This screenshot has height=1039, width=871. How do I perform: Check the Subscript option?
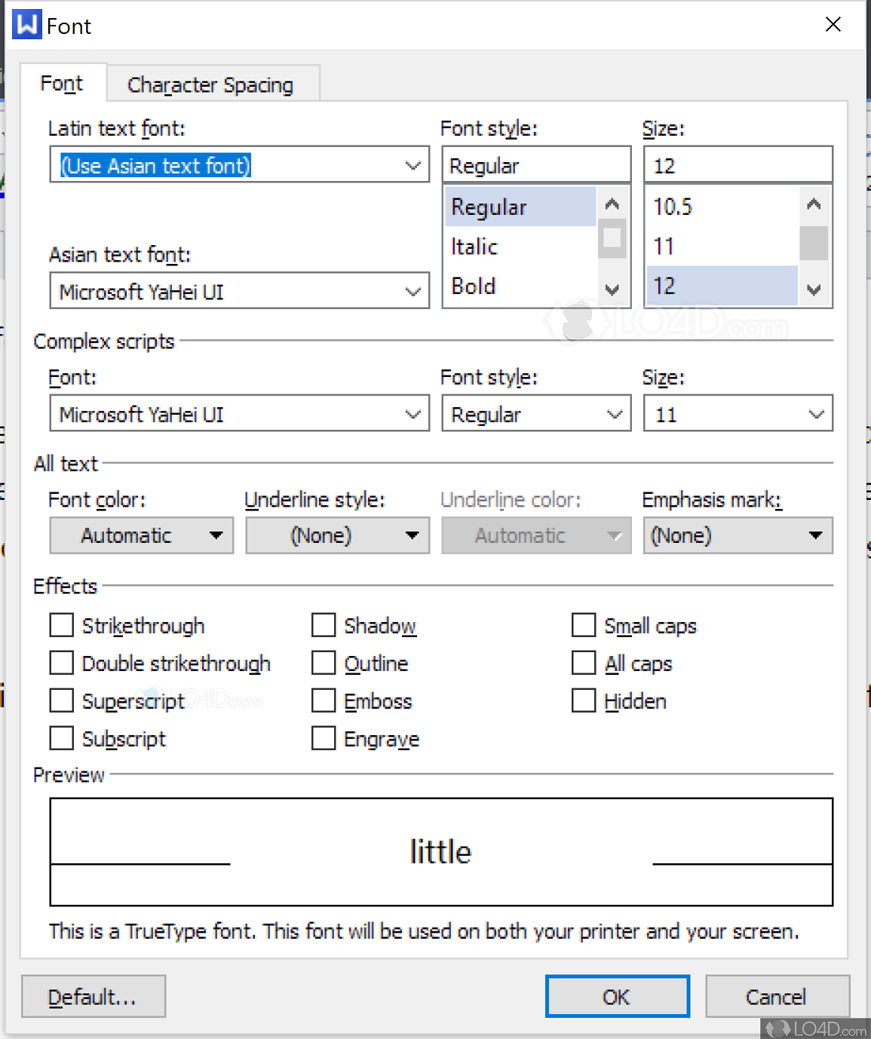point(61,738)
